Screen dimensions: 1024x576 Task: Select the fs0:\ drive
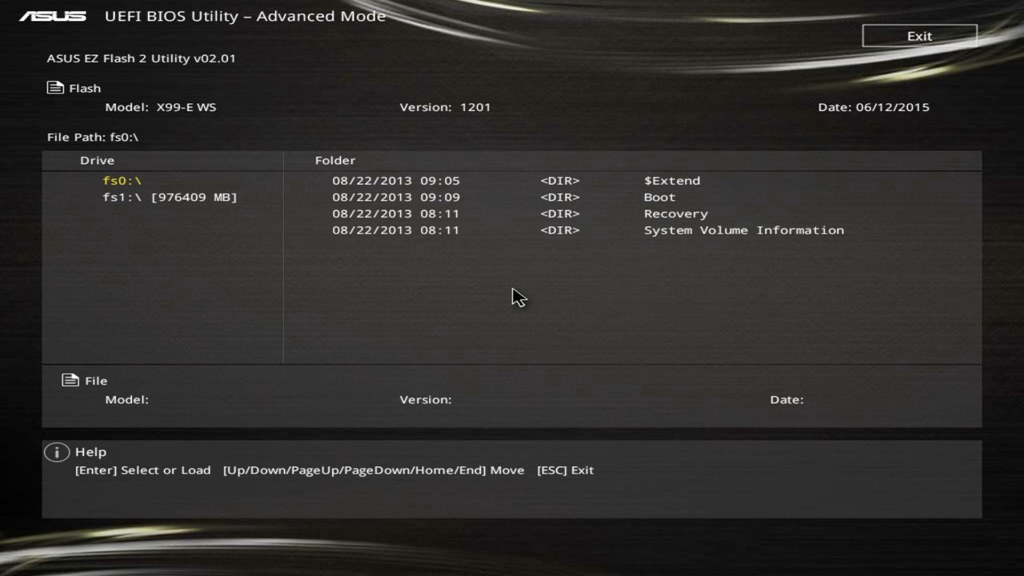[122, 181]
